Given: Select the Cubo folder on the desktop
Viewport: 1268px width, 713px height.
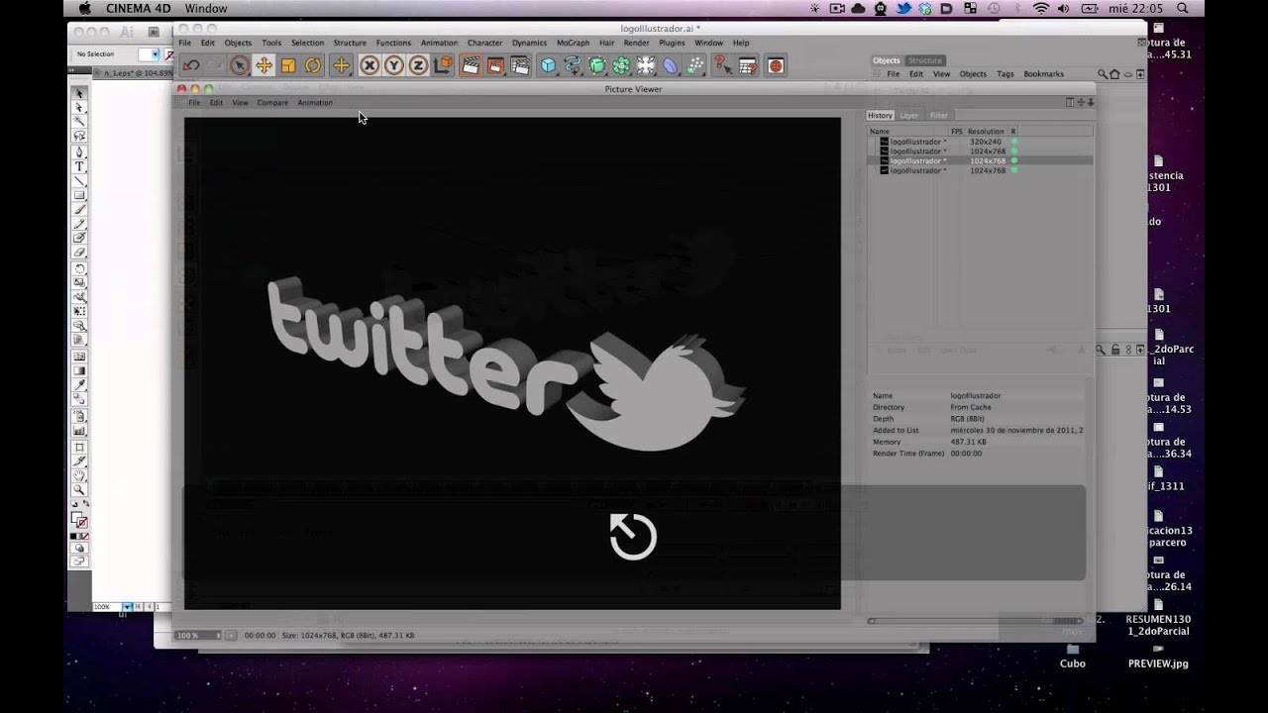Looking at the screenshot, I should (x=1073, y=657).
